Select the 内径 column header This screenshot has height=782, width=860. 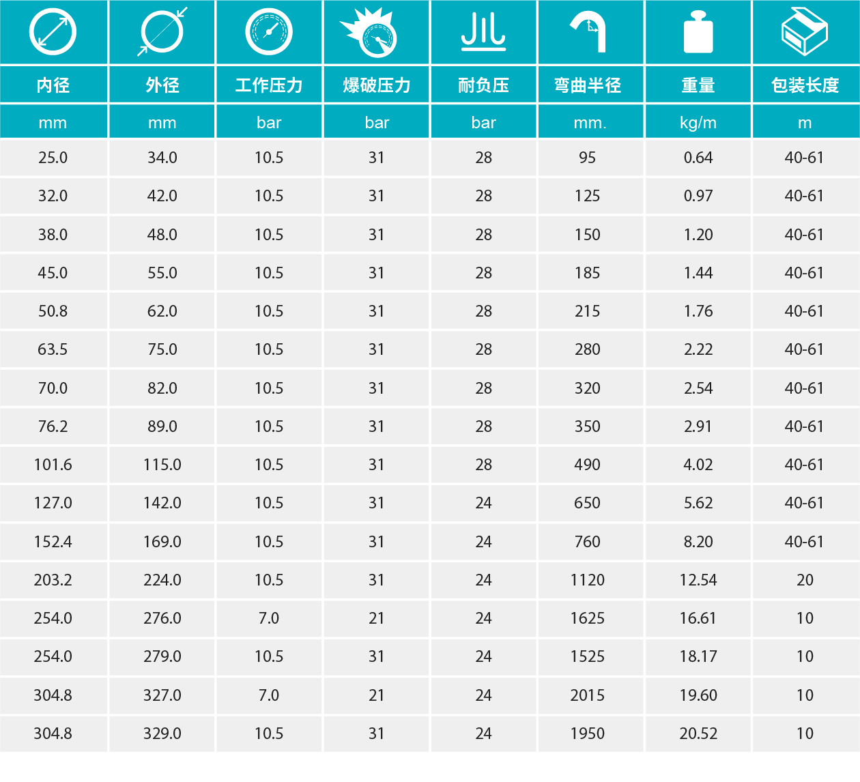[53, 85]
